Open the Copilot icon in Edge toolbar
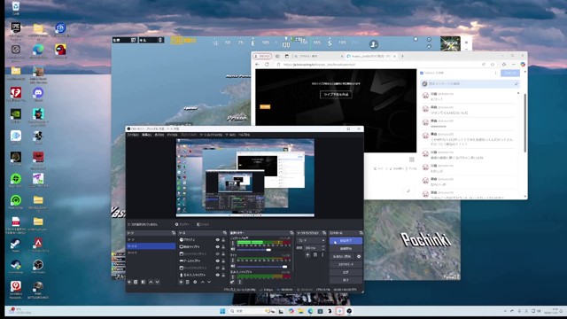The image size is (567, 319). [523, 65]
